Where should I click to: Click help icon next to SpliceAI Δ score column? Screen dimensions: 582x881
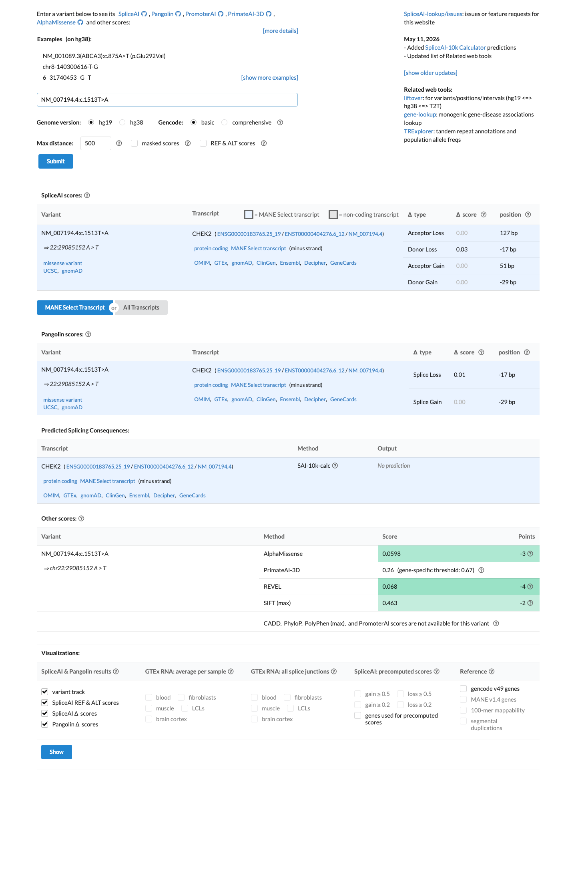tap(484, 215)
